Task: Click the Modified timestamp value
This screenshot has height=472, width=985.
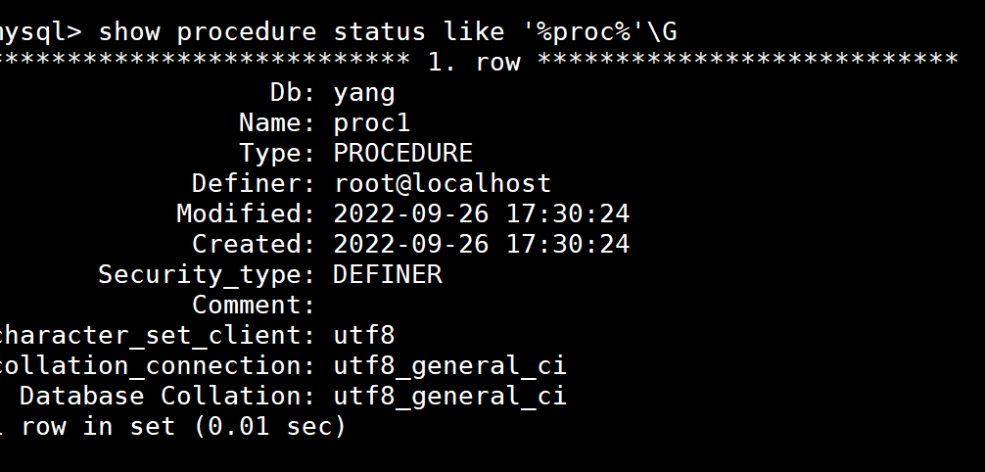Action: click(x=481, y=213)
